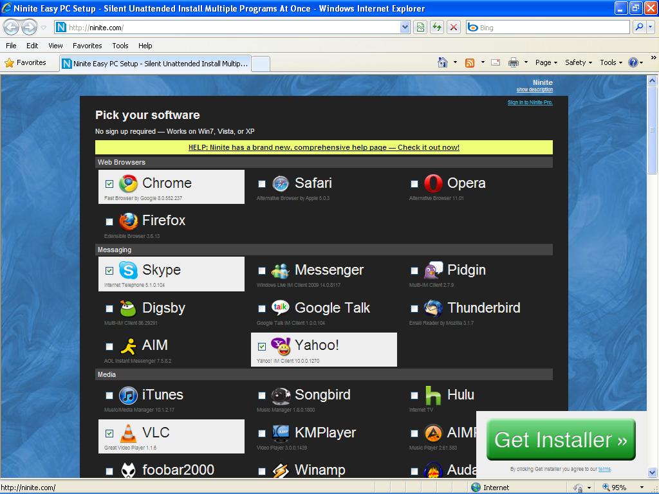Open the terms link
The height and width of the screenshot is (494, 659).
(604, 469)
